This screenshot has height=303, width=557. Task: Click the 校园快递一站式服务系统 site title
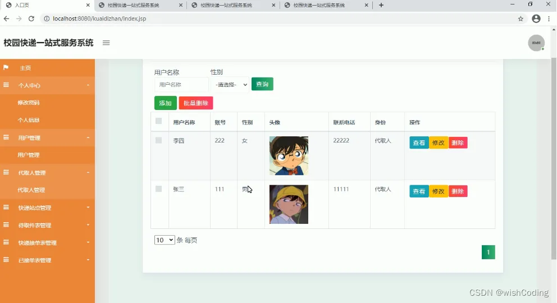48,43
